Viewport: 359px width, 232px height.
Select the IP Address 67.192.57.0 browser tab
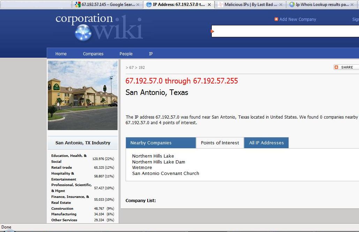point(179,4)
